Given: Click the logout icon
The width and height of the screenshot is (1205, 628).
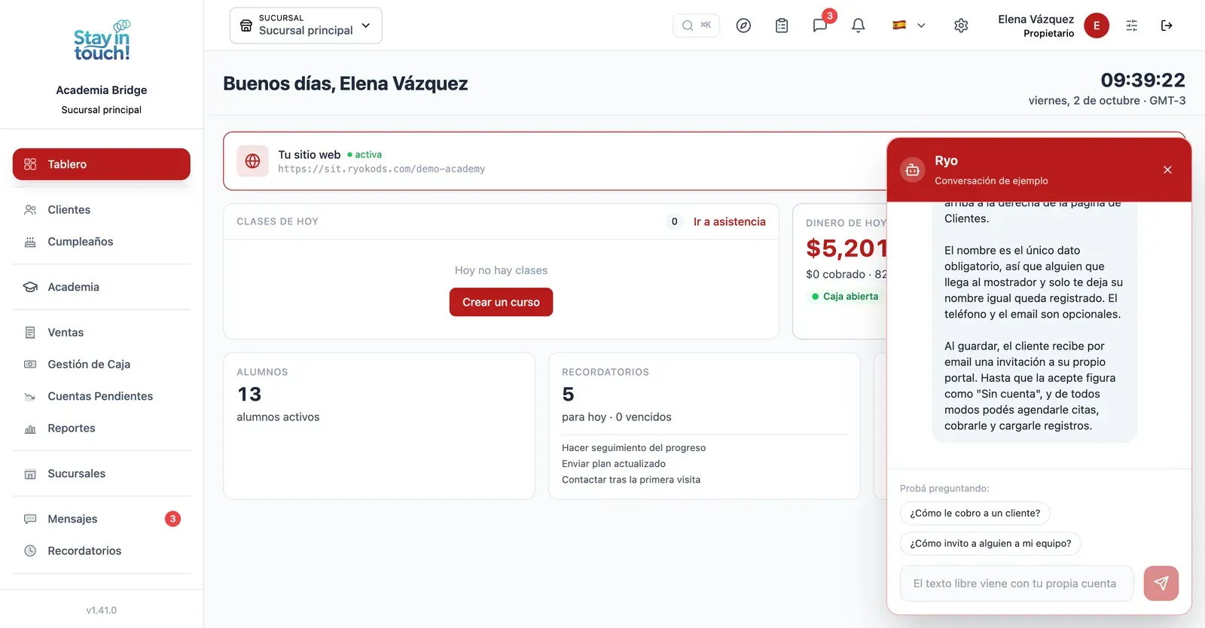Looking at the screenshot, I should pyautogui.click(x=1167, y=26).
